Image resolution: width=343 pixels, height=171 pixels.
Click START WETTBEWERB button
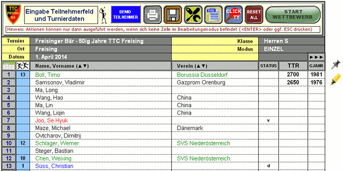click(293, 15)
